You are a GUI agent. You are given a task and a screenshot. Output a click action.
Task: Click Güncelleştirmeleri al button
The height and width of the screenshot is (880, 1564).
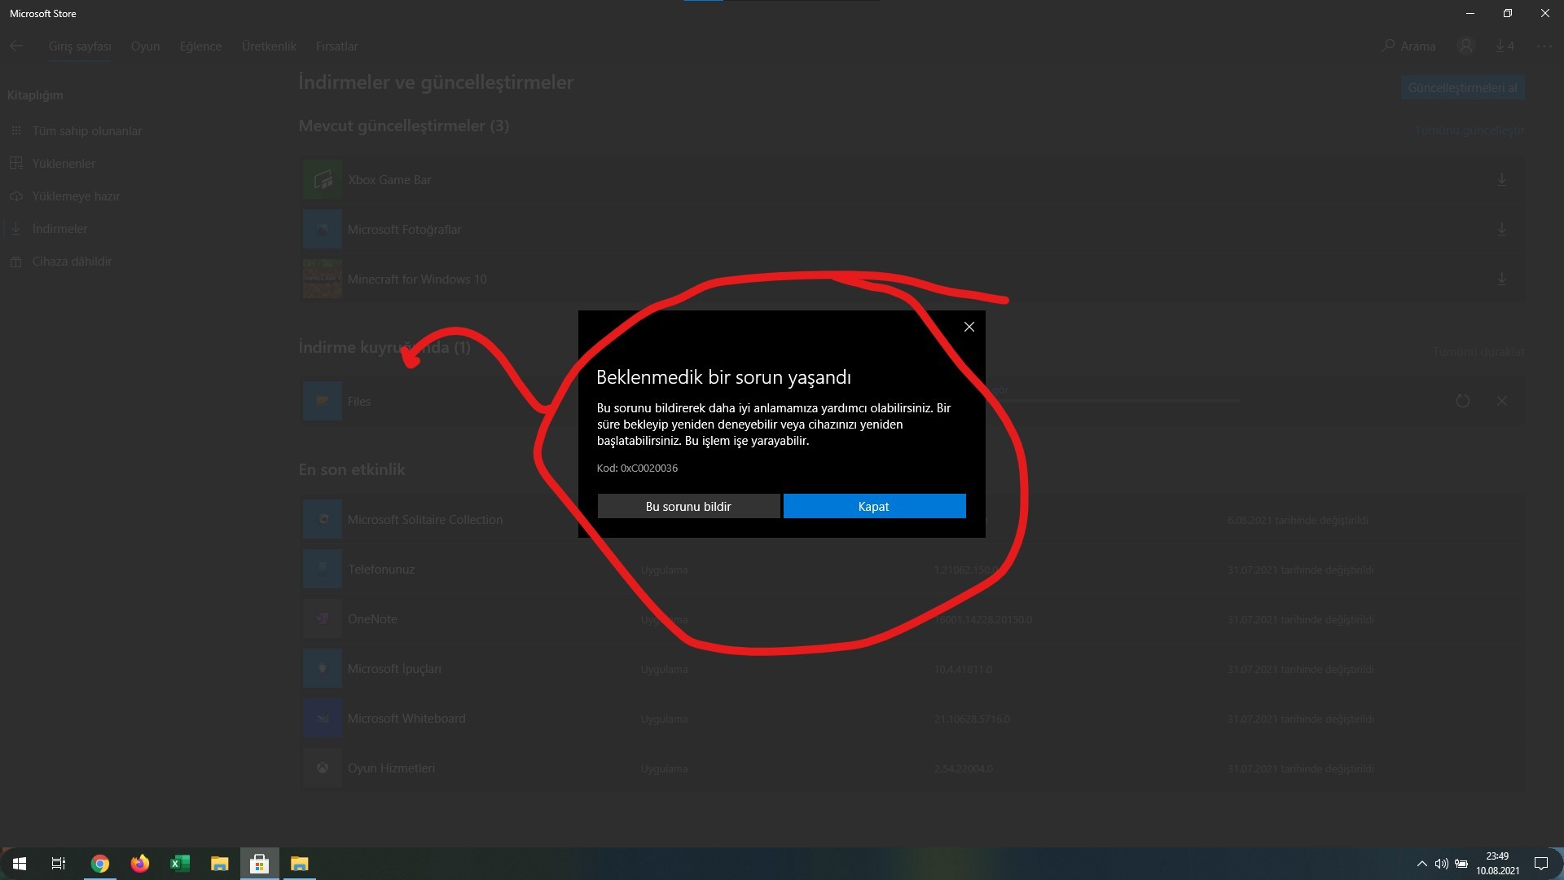point(1462,88)
